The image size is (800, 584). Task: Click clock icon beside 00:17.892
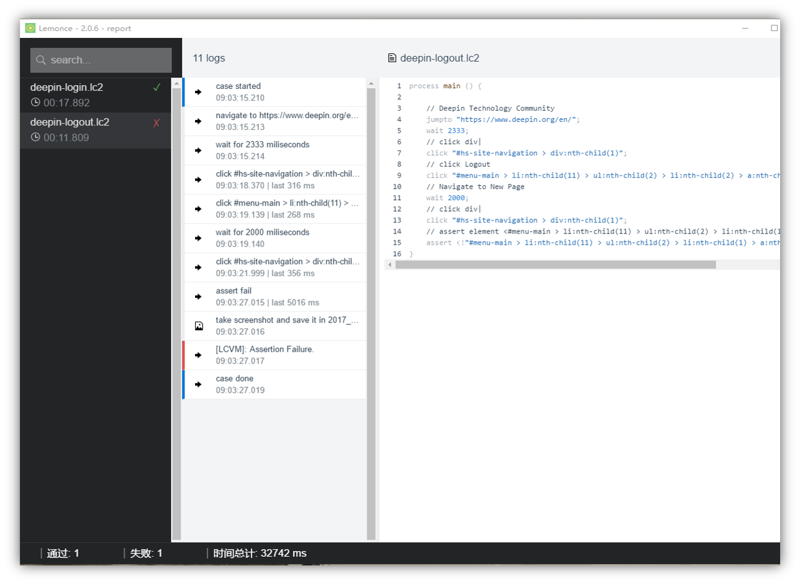point(35,103)
